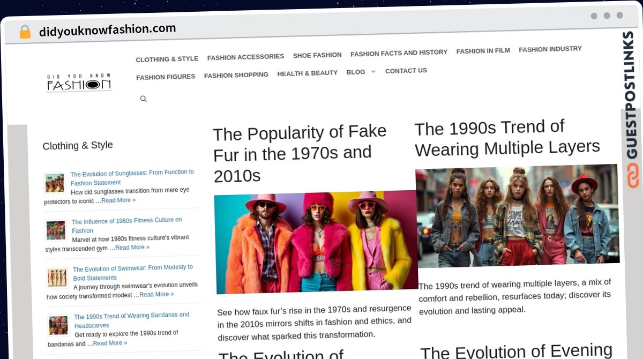Open the Clothing & Style menu
Screen dimensions: 643x359
(167, 59)
